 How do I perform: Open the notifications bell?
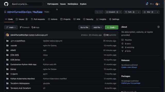click(147, 4)
